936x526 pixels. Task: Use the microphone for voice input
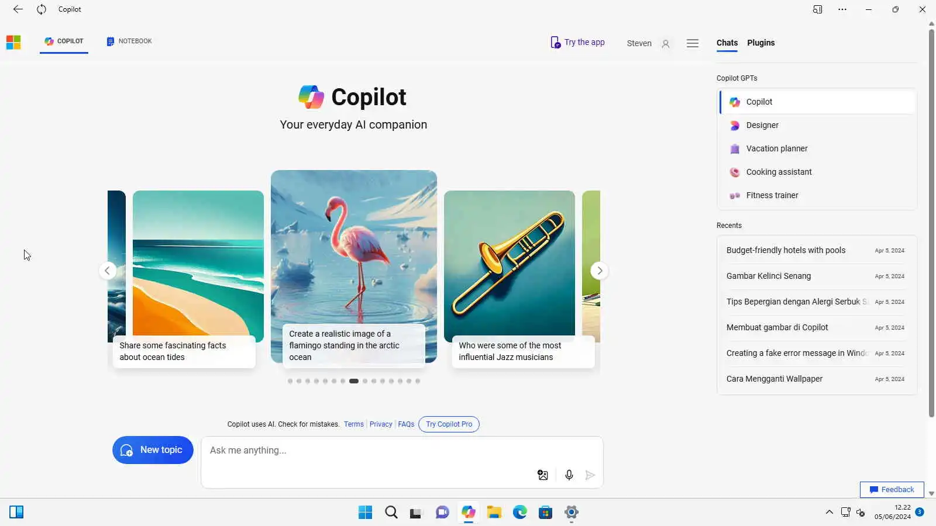(x=569, y=475)
